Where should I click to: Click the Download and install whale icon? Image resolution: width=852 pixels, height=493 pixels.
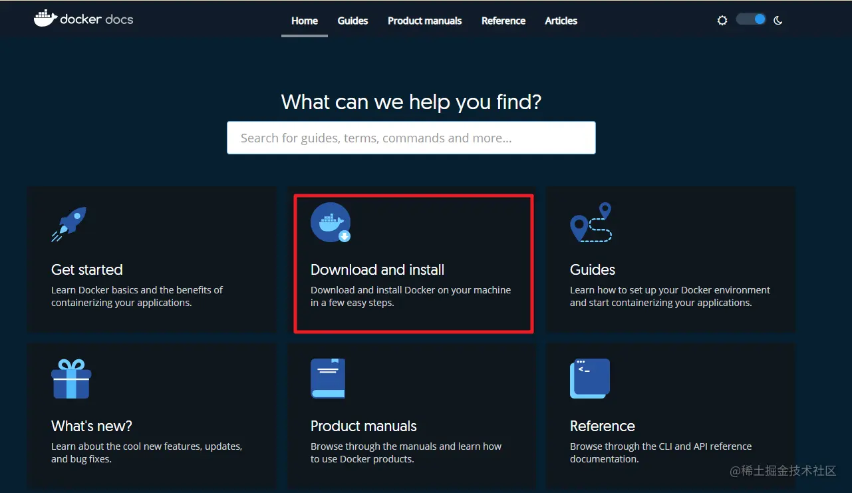331,222
